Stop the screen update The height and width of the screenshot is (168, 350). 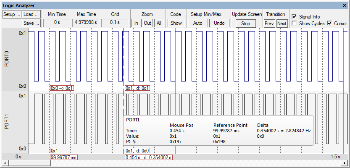tap(245, 24)
